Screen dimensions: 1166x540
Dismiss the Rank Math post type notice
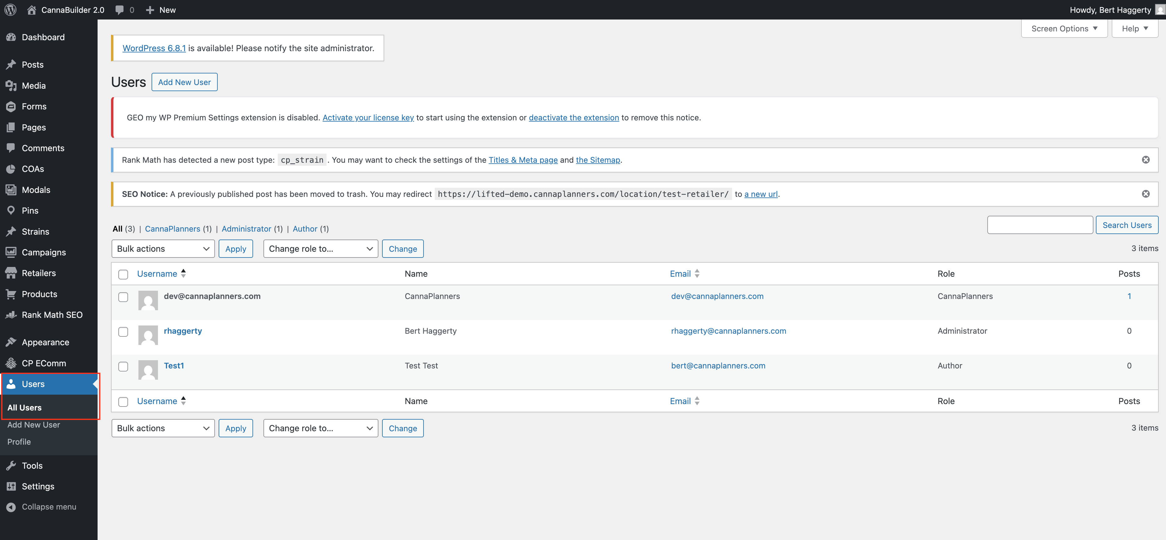click(x=1146, y=160)
